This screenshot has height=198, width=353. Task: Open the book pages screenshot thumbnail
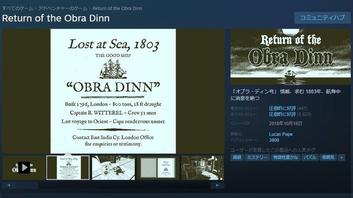[x=158, y=168]
